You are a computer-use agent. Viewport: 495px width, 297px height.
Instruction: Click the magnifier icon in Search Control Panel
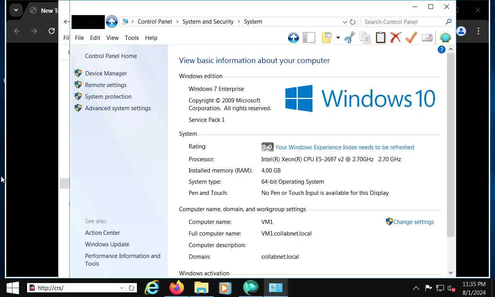point(449,22)
